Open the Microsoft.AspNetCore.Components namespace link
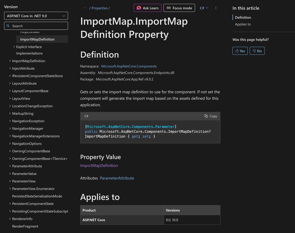The image size is (295, 233). [129, 66]
